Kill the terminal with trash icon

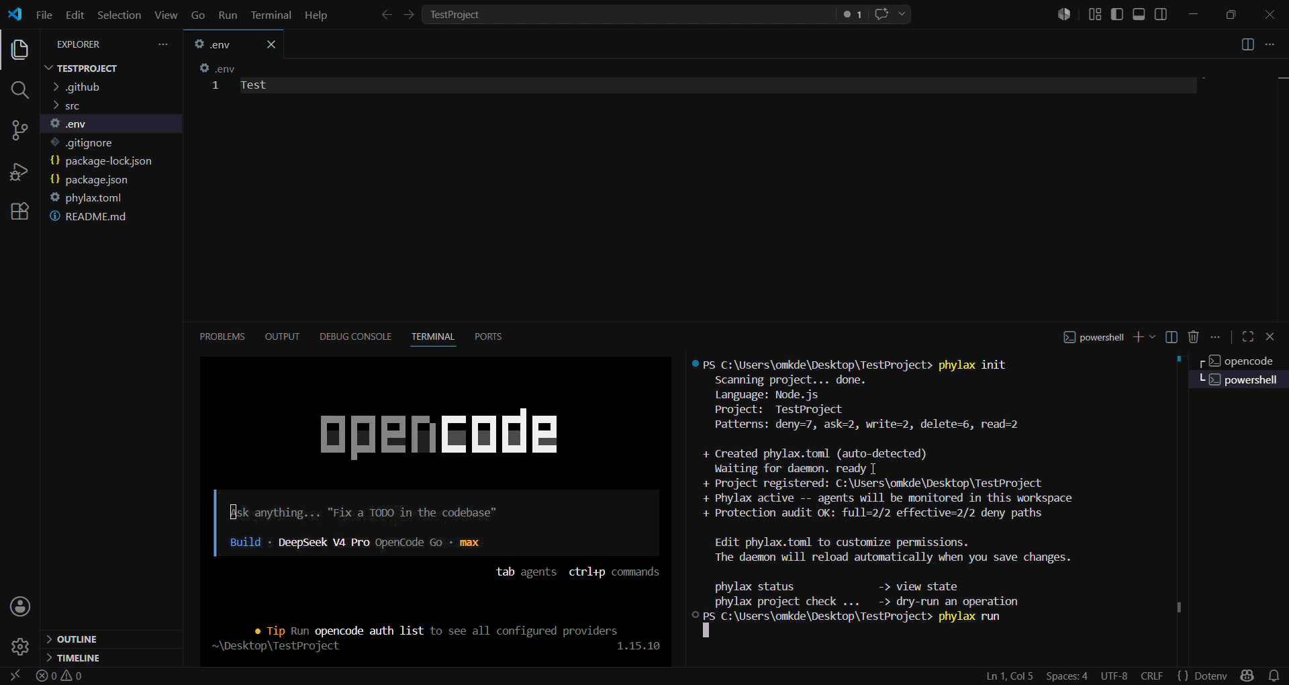tap(1193, 336)
